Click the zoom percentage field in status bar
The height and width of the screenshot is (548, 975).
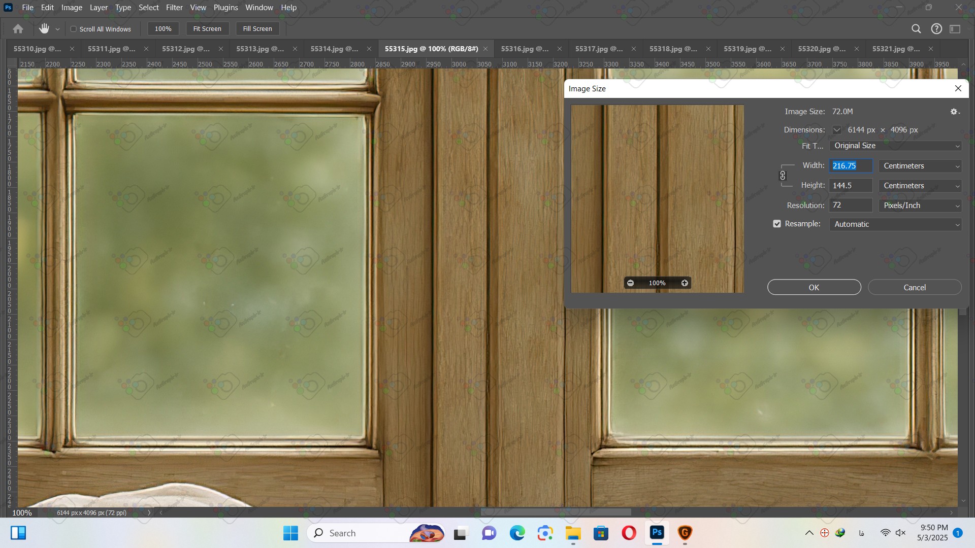[22, 512]
